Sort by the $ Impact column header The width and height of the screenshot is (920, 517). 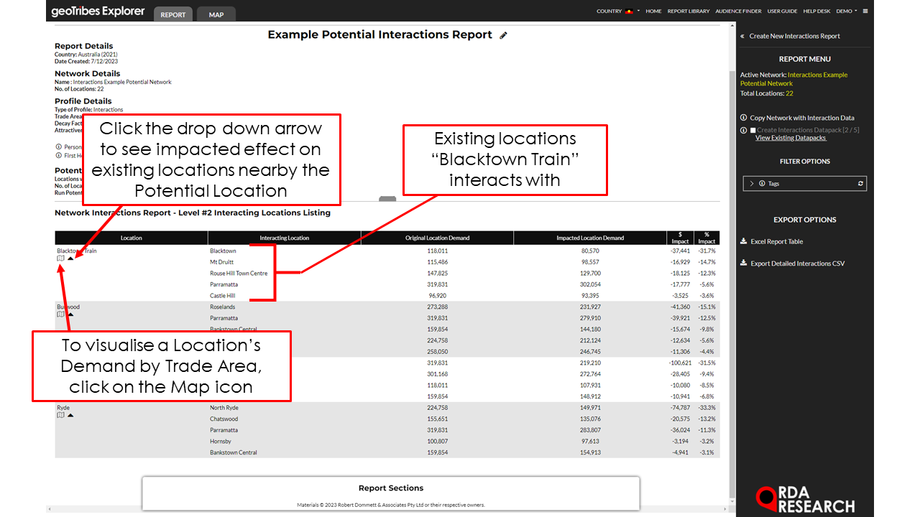[681, 238]
